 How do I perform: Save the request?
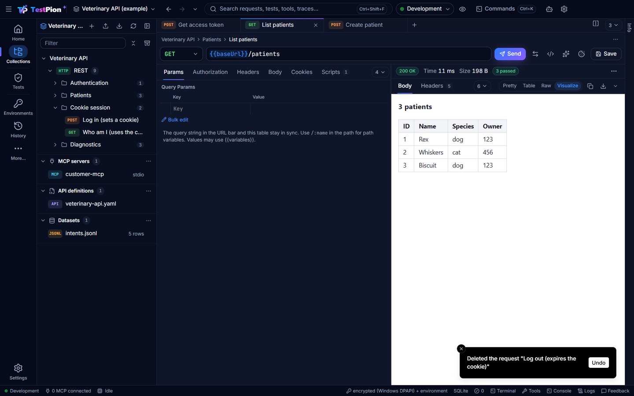point(606,54)
